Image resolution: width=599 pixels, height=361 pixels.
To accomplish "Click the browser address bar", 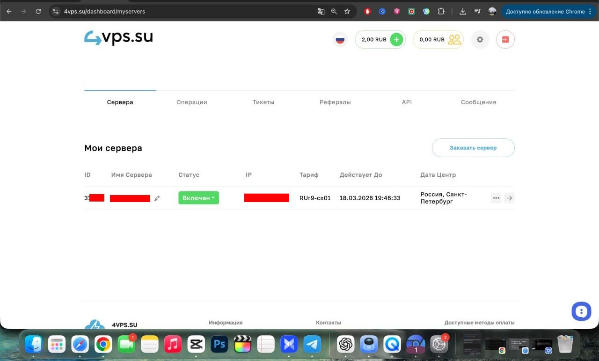I will coord(187,12).
